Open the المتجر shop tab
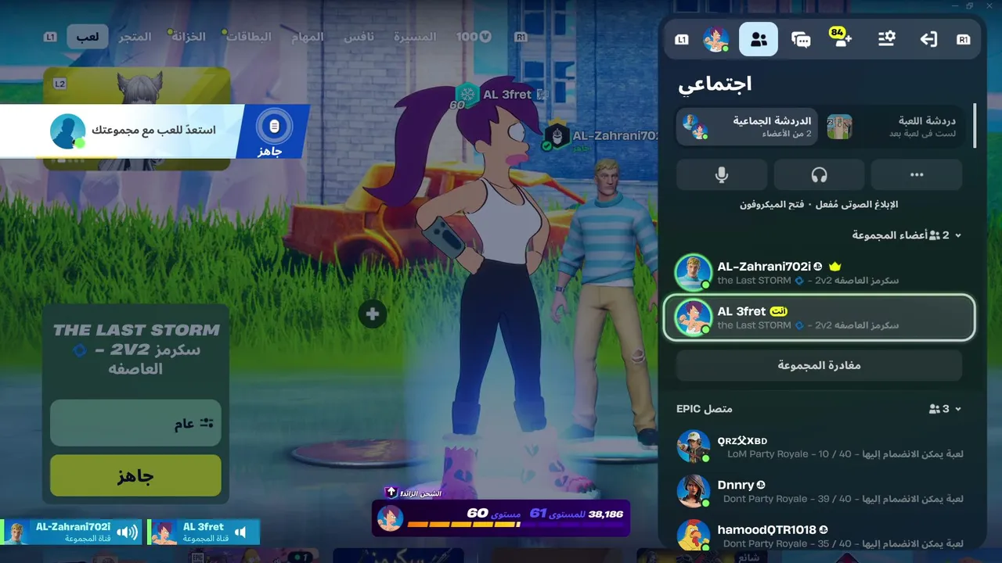Viewport: 1002px width, 563px height. (135, 37)
